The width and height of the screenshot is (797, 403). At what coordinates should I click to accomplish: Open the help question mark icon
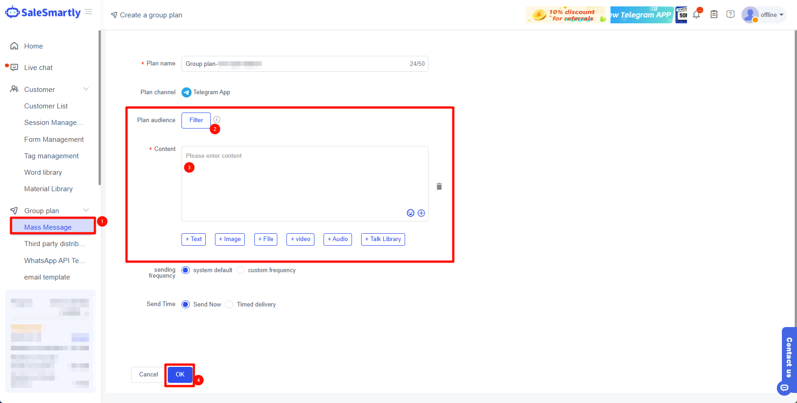731,15
